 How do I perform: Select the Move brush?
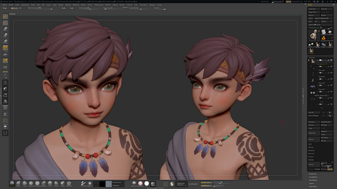pyautogui.click(x=18, y=183)
